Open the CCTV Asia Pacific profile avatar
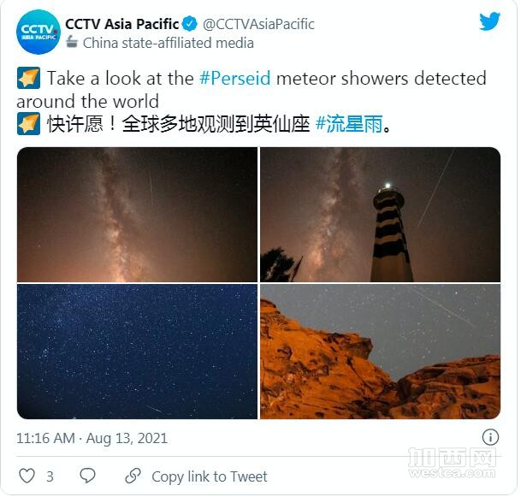This screenshot has height=497, width=521. pyautogui.click(x=38, y=32)
